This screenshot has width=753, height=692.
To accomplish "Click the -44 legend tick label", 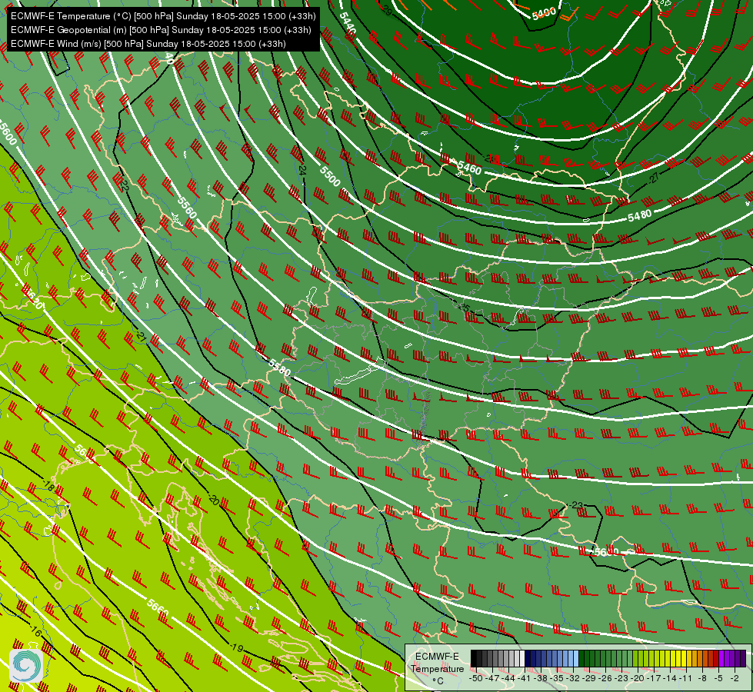I will coord(508,678).
